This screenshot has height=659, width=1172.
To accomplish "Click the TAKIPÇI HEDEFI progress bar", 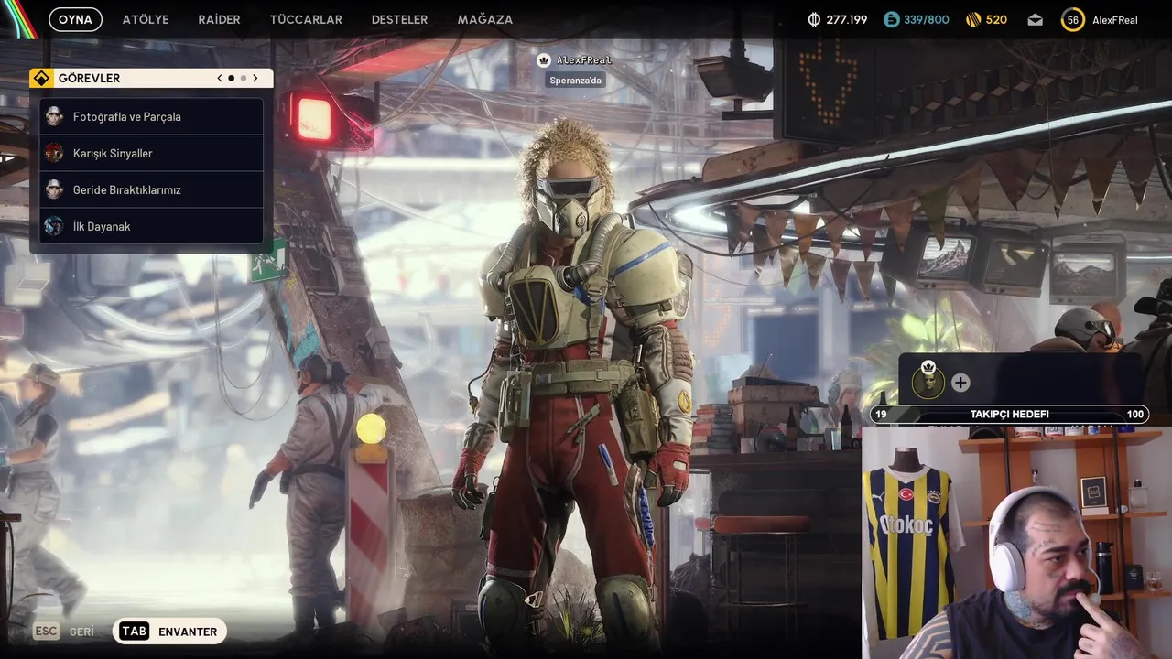I will point(1009,415).
